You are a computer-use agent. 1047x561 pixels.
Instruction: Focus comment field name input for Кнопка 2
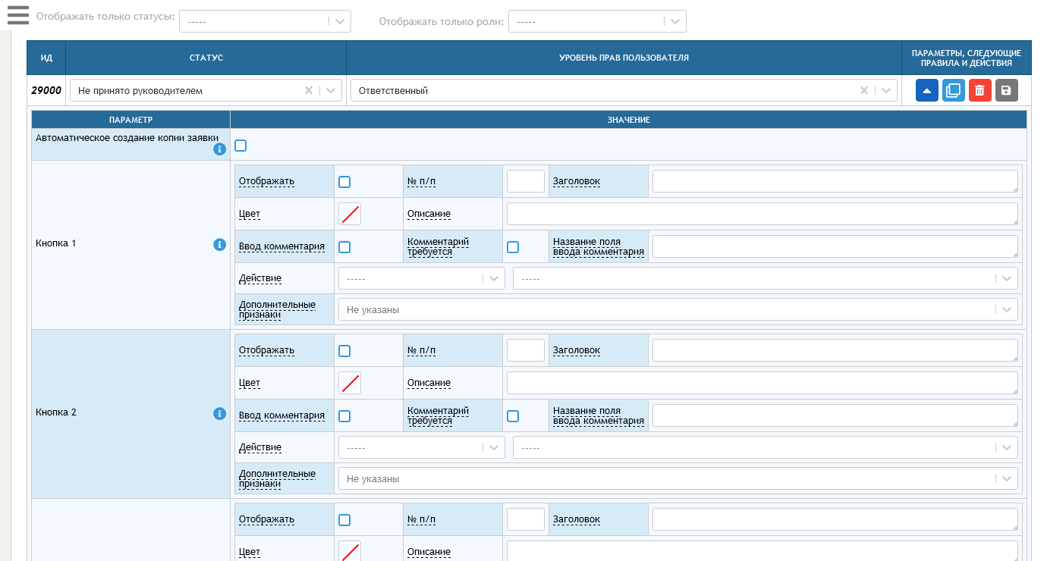(835, 415)
